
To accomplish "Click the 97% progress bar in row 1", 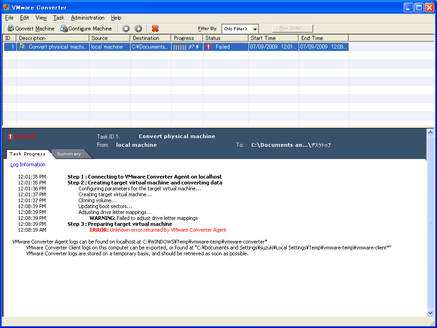I will point(186,47).
